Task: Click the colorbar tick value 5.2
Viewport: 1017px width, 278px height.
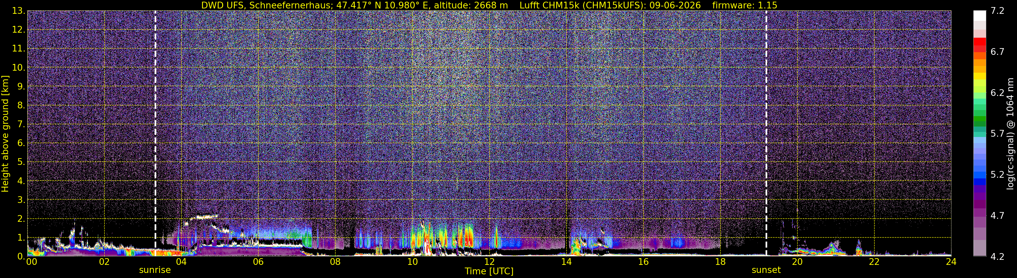Action: coord(997,175)
